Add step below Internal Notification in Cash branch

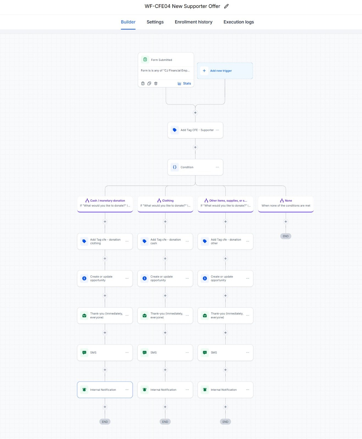click(x=105, y=407)
